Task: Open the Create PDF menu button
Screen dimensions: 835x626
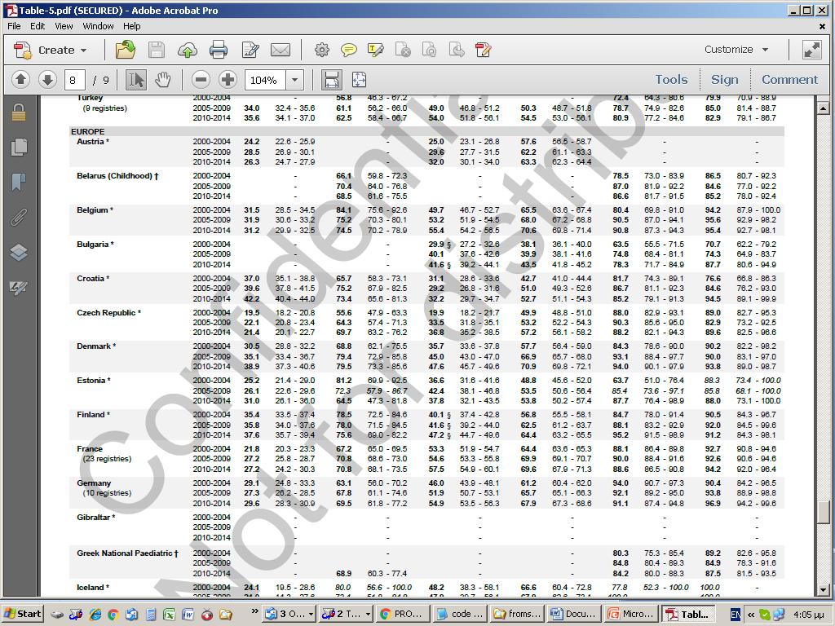Action: coord(50,50)
